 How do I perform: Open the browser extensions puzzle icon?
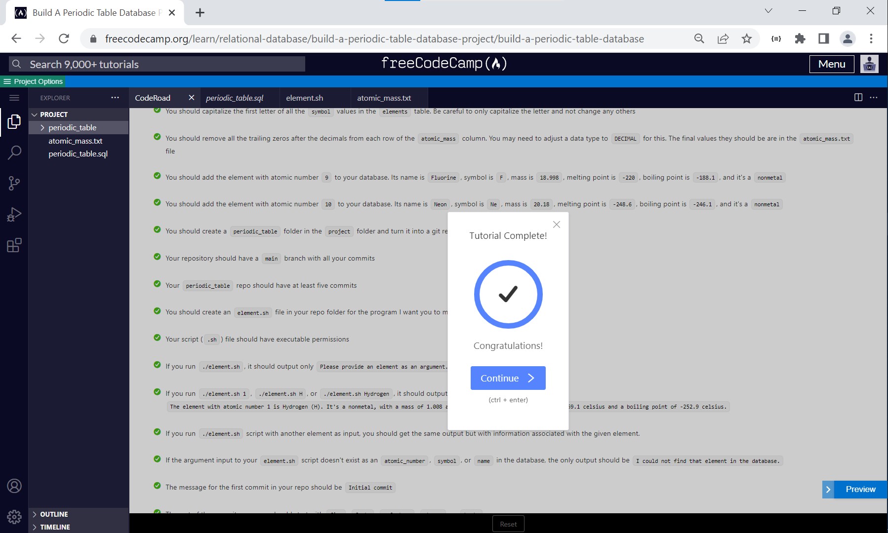(800, 38)
